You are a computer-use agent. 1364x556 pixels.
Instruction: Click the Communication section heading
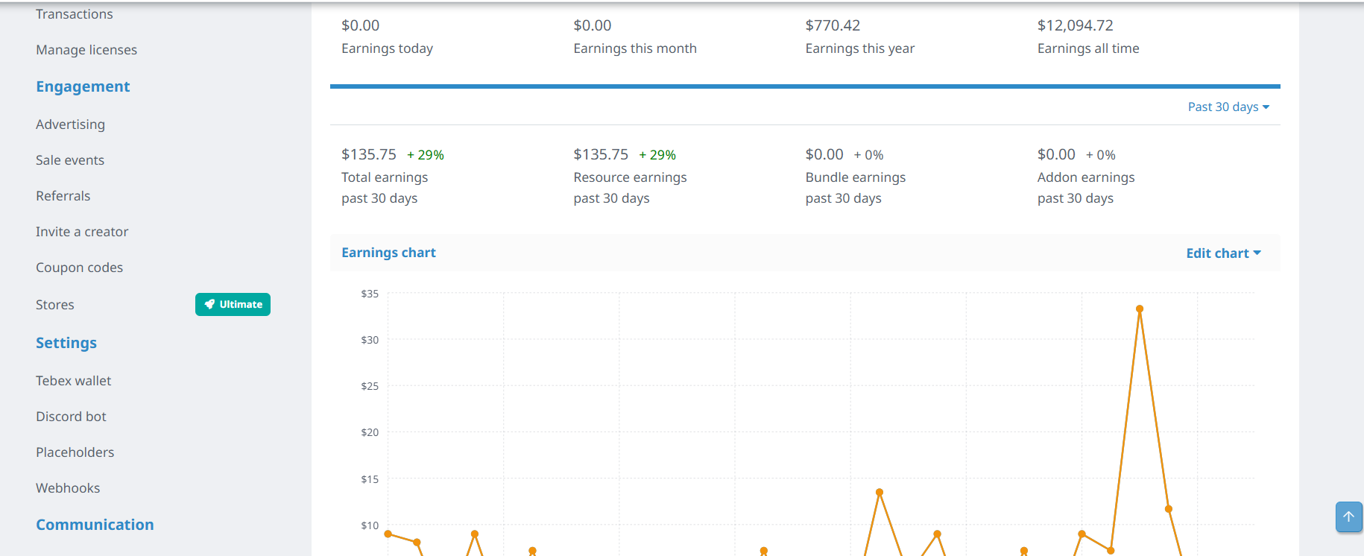click(95, 525)
